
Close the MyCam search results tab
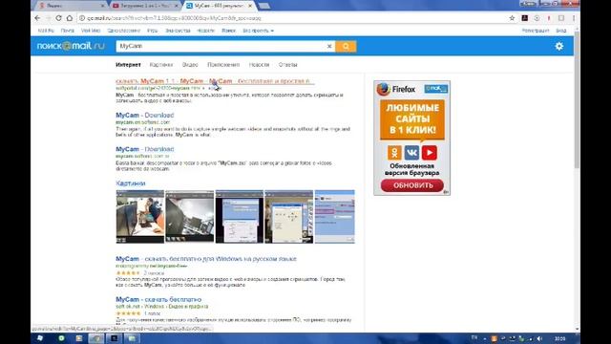[250, 6]
